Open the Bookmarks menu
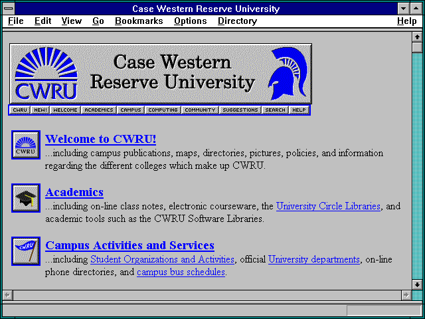Screen dimensions: 425x319 pyautogui.click(x=139, y=21)
